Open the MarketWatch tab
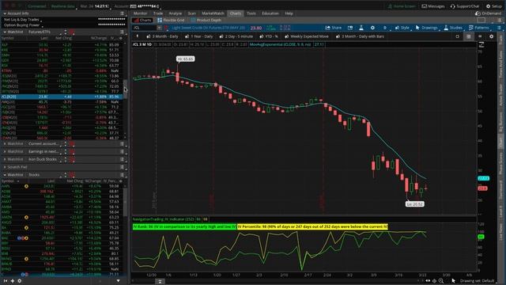506x285 pixels. click(213, 13)
